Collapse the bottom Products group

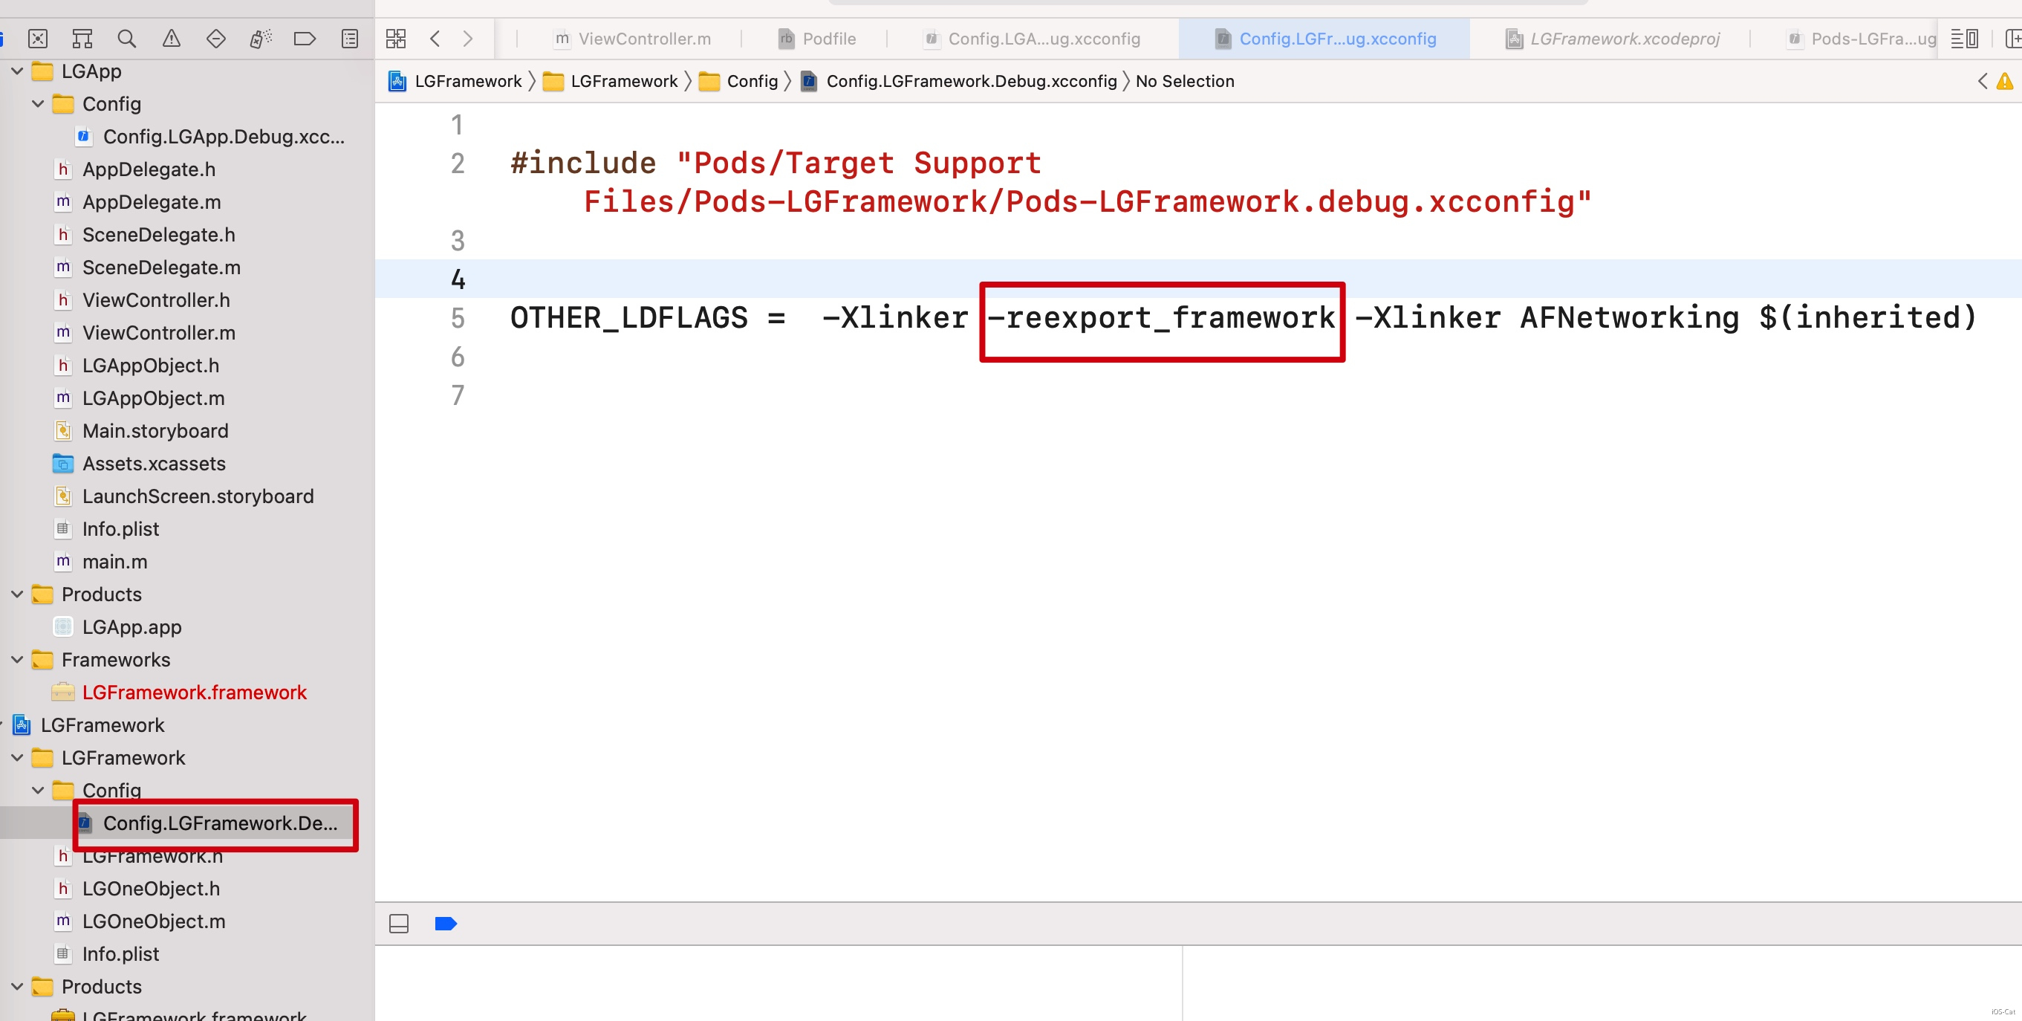[x=17, y=986]
